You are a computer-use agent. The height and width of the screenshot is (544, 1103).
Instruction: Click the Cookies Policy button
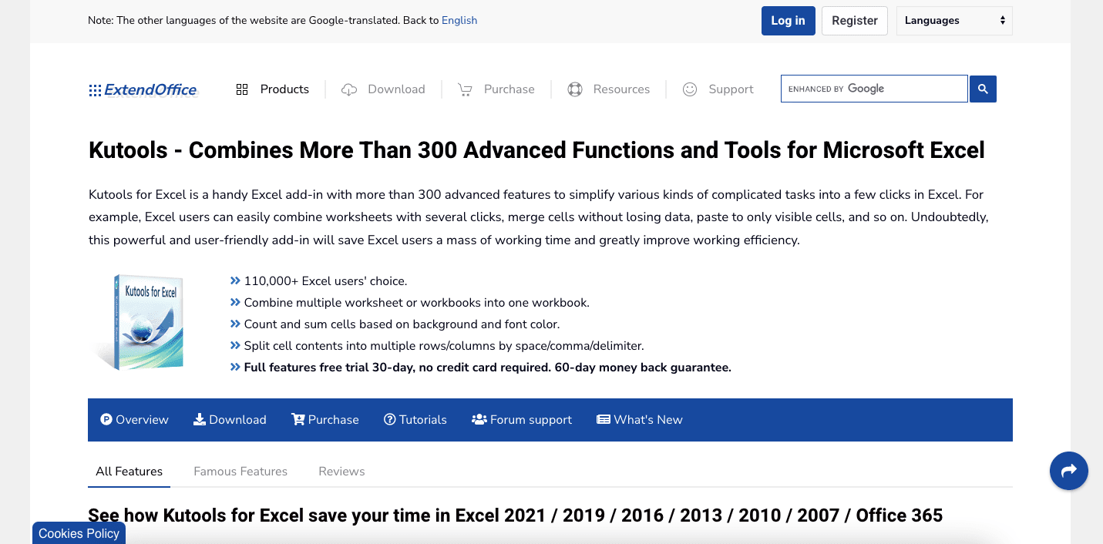pyautogui.click(x=79, y=533)
